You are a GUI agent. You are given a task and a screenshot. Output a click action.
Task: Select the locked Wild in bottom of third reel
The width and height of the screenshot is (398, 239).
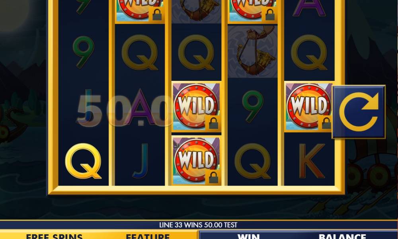coord(197,161)
